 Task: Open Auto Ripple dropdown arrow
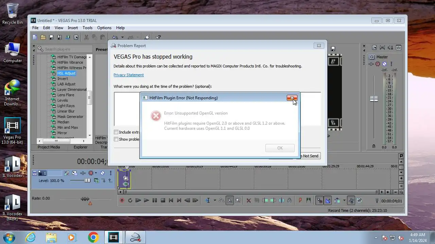344,201
